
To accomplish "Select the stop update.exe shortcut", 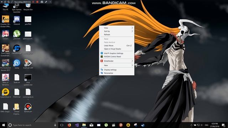I will (x=28, y=80).
